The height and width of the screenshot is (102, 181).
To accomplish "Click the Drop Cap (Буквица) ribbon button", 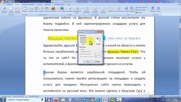I will tap(132, 9).
